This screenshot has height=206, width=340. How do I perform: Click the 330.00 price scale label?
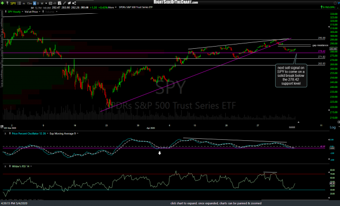[x=334, y=14]
